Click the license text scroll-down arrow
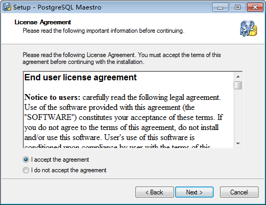266x205 pixels. click(x=238, y=144)
